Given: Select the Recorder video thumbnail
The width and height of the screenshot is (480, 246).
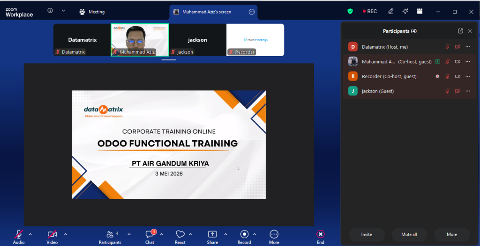Looking at the screenshot, I should pyautogui.click(x=255, y=40).
